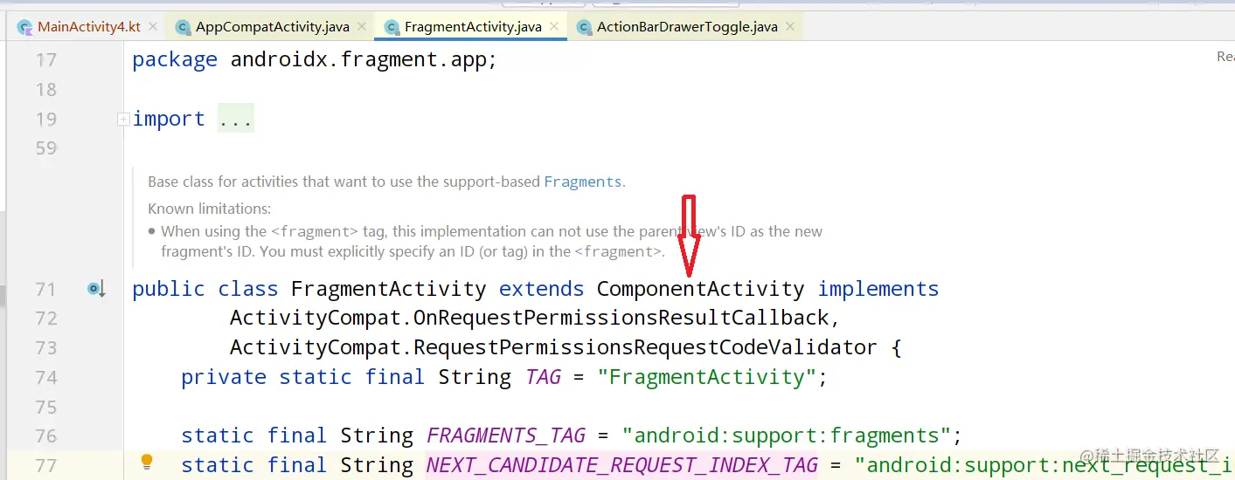1235x480 pixels.
Task: Close the ActionBarDrawerToggle.java tab
Action: 790,27
